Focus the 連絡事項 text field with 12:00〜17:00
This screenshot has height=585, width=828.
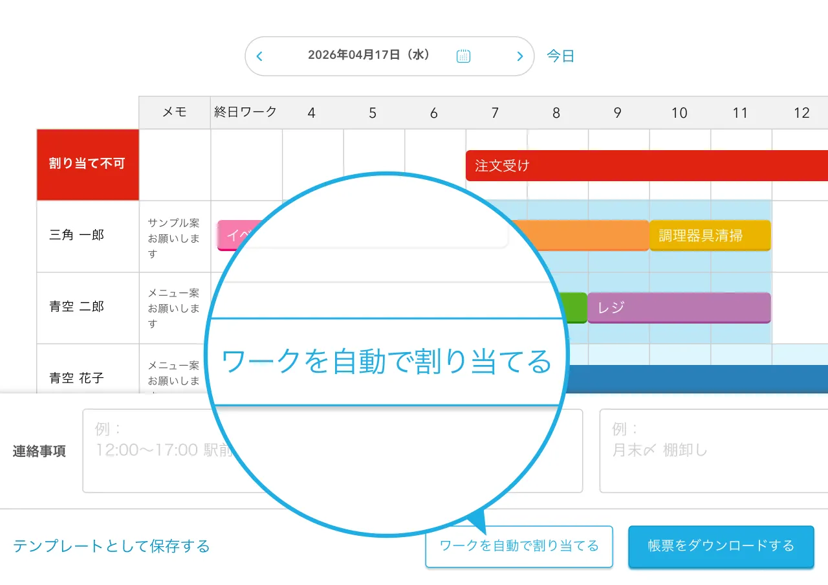point(332,451)
